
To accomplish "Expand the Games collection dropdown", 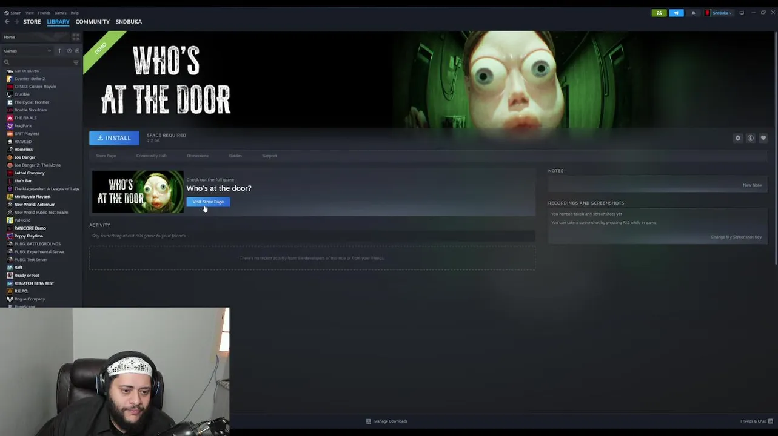I will point(27,51).
